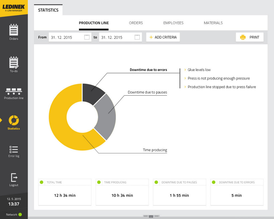Expand 'Production line stopped due to press failure'
274x219 pixels.
click(x=221, y=87)
